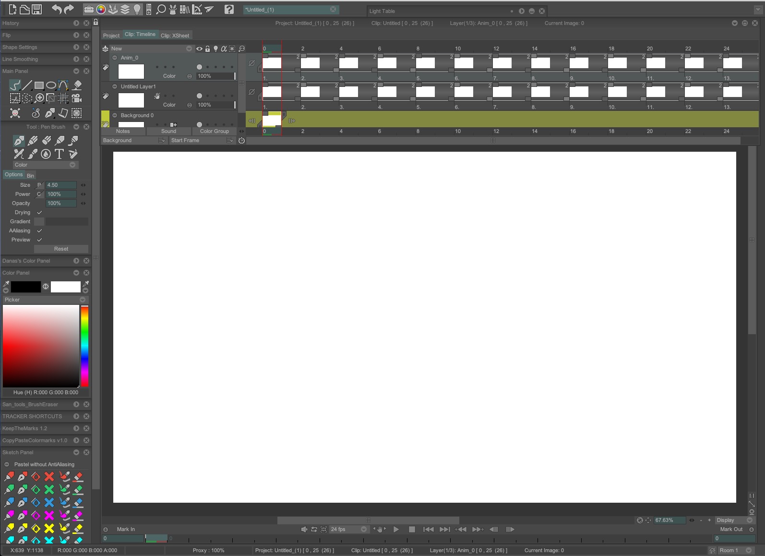Toggle the sound speaker icon in playback bar
The height and width of the screenshot is (556, 765).
point(304,529)
